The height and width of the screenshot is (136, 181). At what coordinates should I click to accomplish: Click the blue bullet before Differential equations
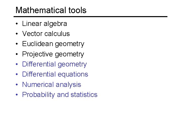coord(17,74)
